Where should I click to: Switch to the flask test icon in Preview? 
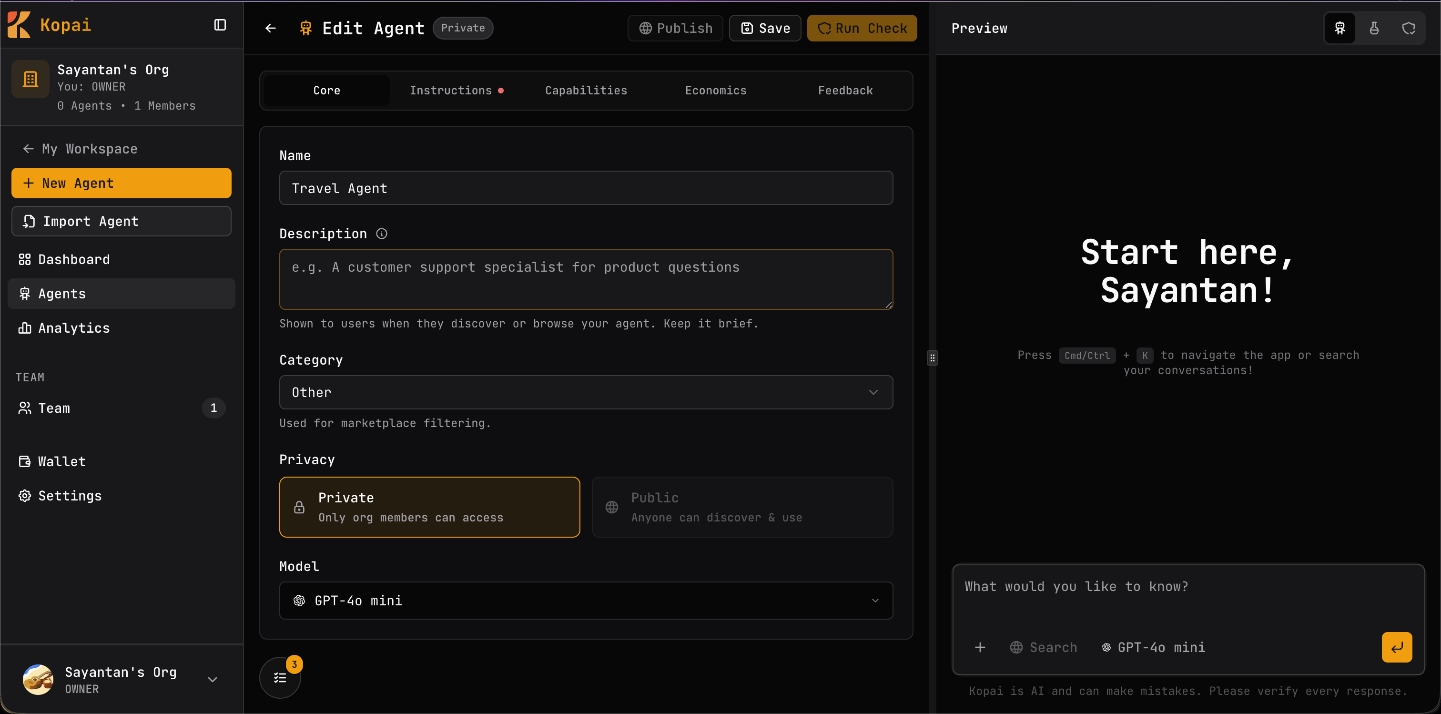click(x=1374, y=28)
